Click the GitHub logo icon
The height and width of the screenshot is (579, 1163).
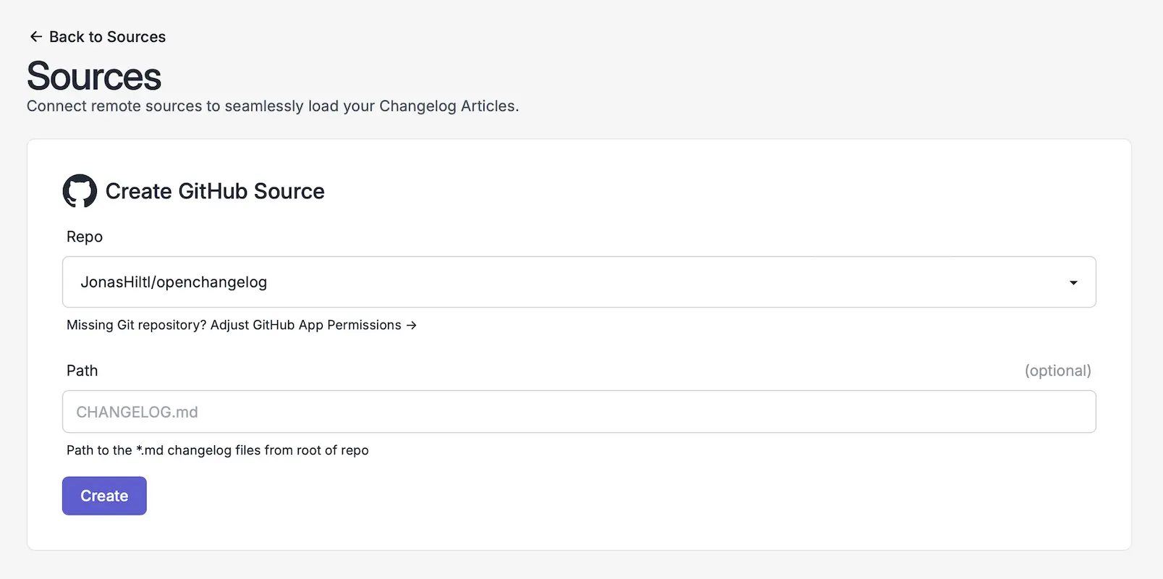[80, 191]
